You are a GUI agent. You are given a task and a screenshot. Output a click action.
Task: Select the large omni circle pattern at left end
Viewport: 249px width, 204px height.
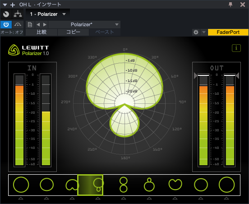21,185
